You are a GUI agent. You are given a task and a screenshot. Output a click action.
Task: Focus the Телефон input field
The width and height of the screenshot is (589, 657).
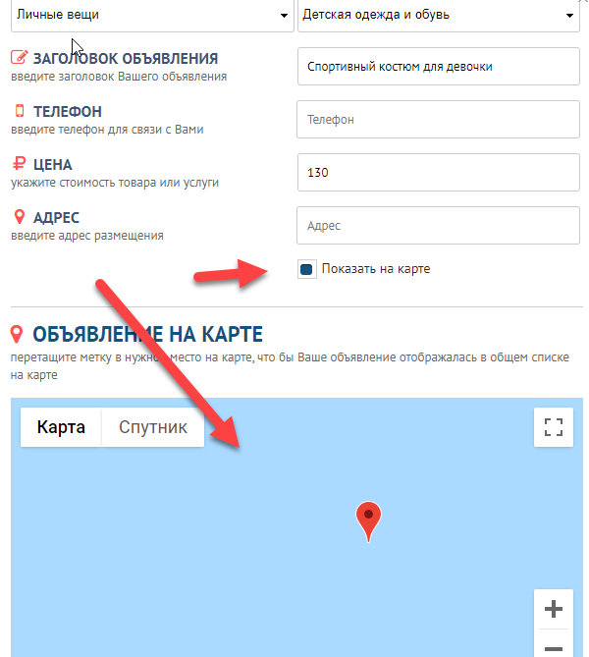[x=439, y=120]
